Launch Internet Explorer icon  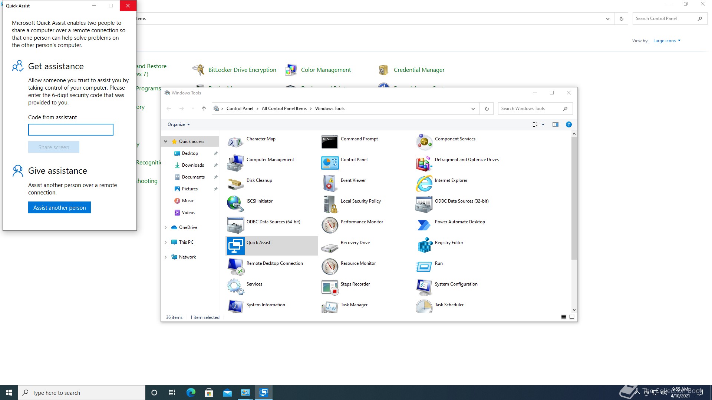point(424,183)
